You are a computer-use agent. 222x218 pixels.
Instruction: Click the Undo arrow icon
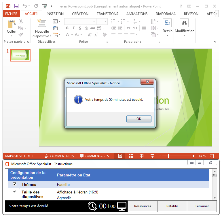(25, 6)
